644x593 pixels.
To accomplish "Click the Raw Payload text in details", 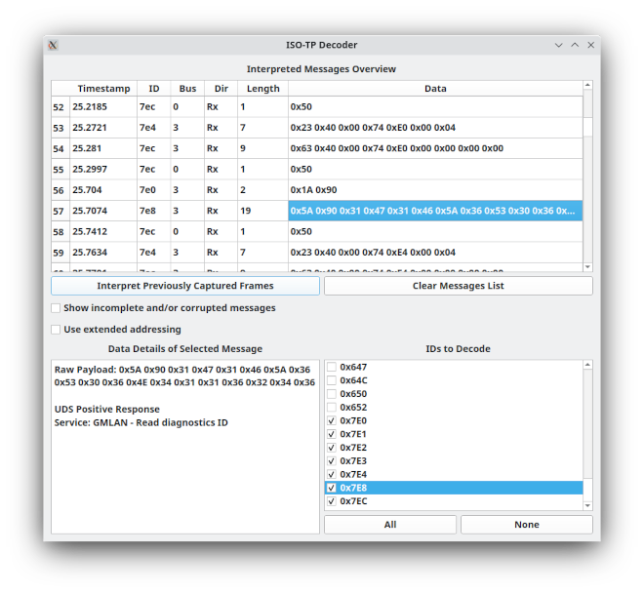I will coord(184,376).
